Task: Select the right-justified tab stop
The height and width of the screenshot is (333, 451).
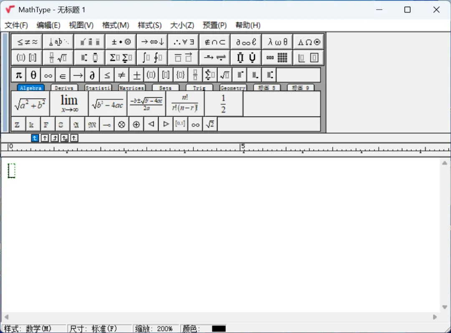Action: 55,138
